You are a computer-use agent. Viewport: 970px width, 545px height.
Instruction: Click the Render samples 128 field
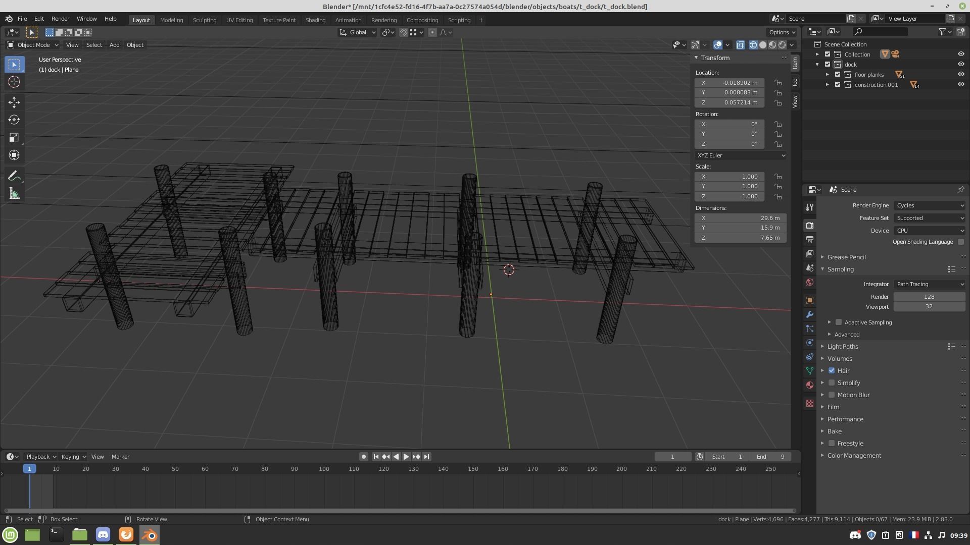pyautogui.click(x=929, y=297)
